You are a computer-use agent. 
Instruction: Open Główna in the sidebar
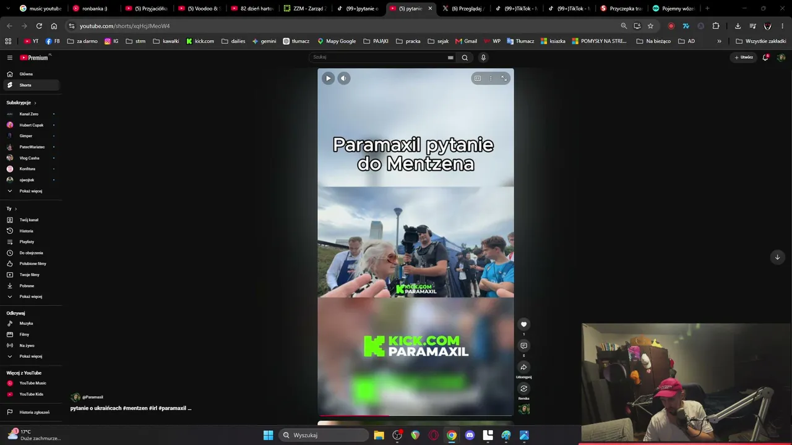(31, 74)
